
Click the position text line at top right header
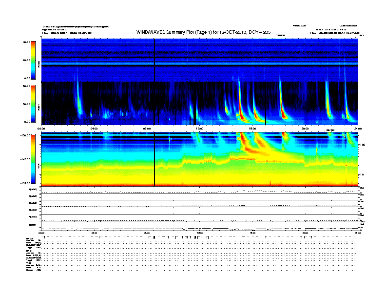[x=335, y=33]
